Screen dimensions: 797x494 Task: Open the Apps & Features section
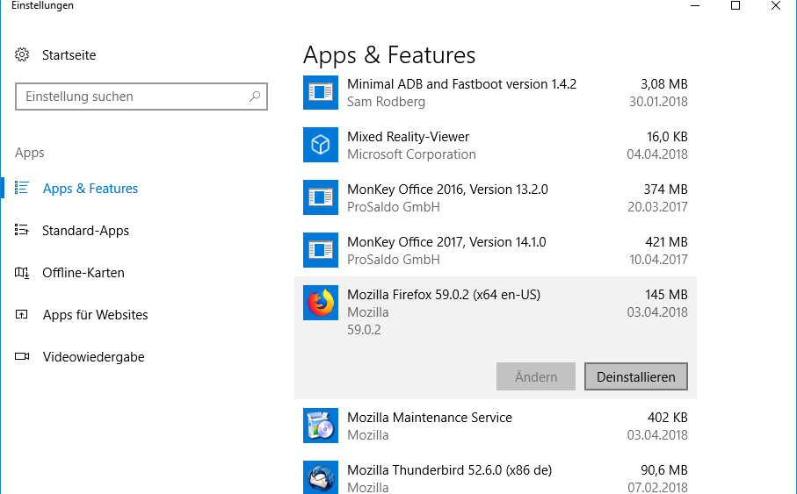click(90, 189)
